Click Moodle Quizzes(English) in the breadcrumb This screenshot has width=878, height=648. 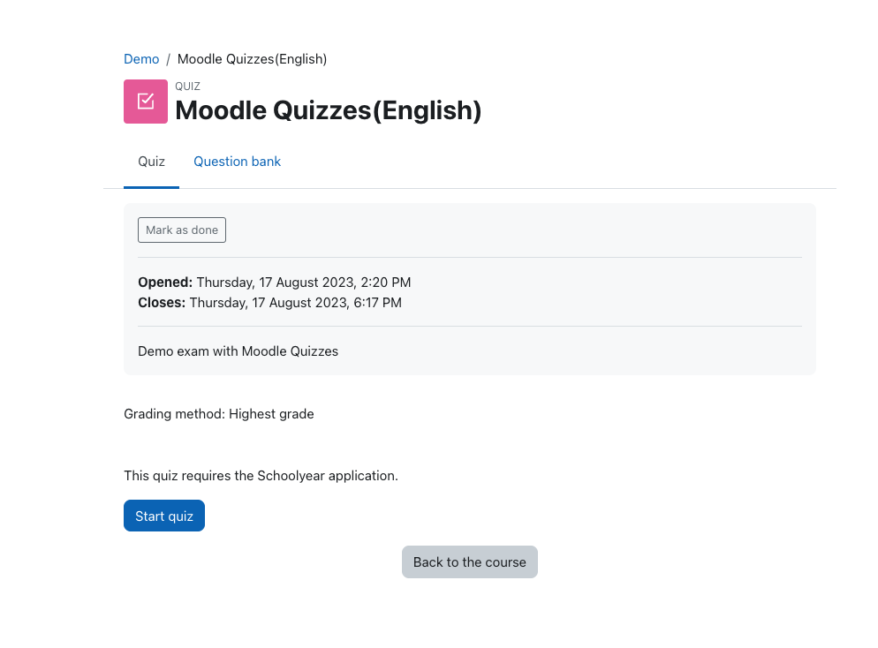pos(252,58)
